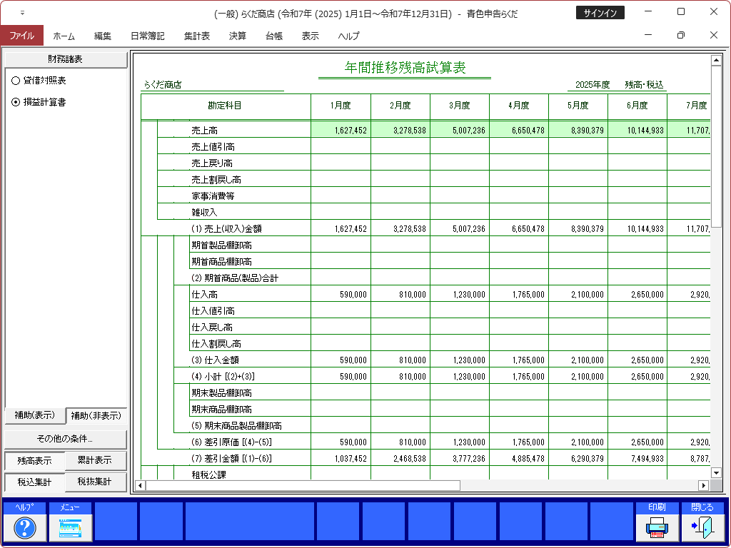Open the 日常簿記 menu
The width and height of the screenshot is (731, 548).
tap(147, 36)
